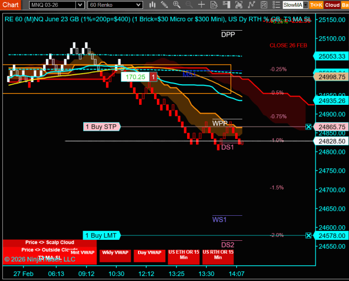Viewport: 349px width, 281px height.
Task: Toggle the Chart Trader panel icon
Action: 226,4
